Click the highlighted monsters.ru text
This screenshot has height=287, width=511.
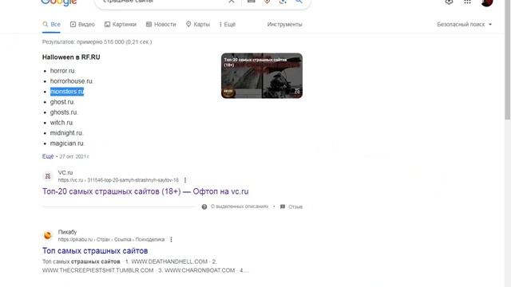point(67,92)
